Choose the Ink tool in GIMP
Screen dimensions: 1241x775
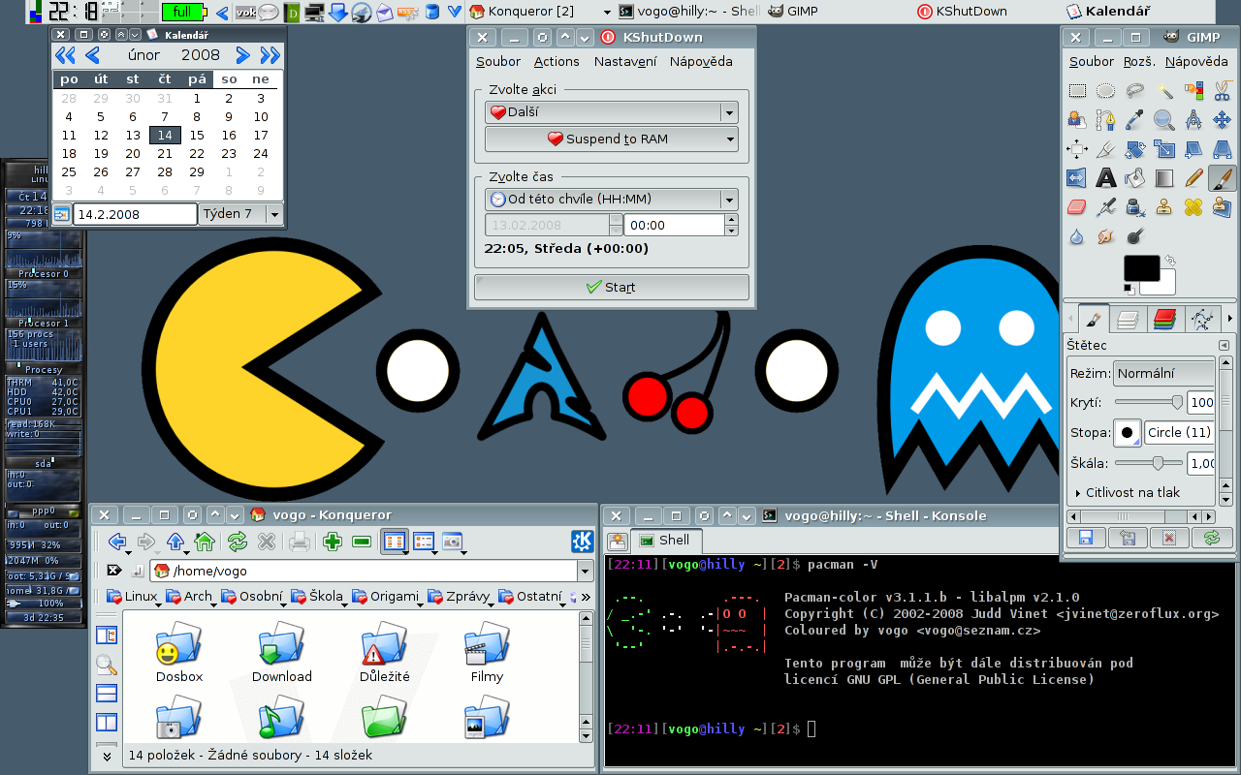1135,207
